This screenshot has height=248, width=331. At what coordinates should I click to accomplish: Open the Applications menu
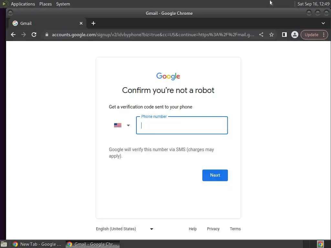click(x=23, y=4)
